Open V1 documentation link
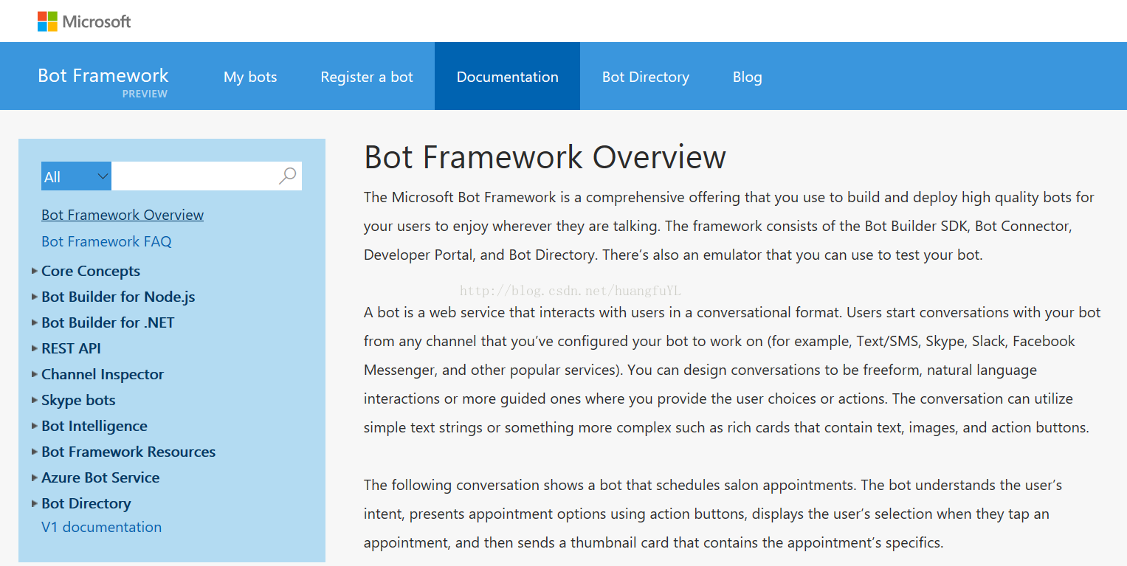This screenshot has width=1127, height=566. [101, 527]
